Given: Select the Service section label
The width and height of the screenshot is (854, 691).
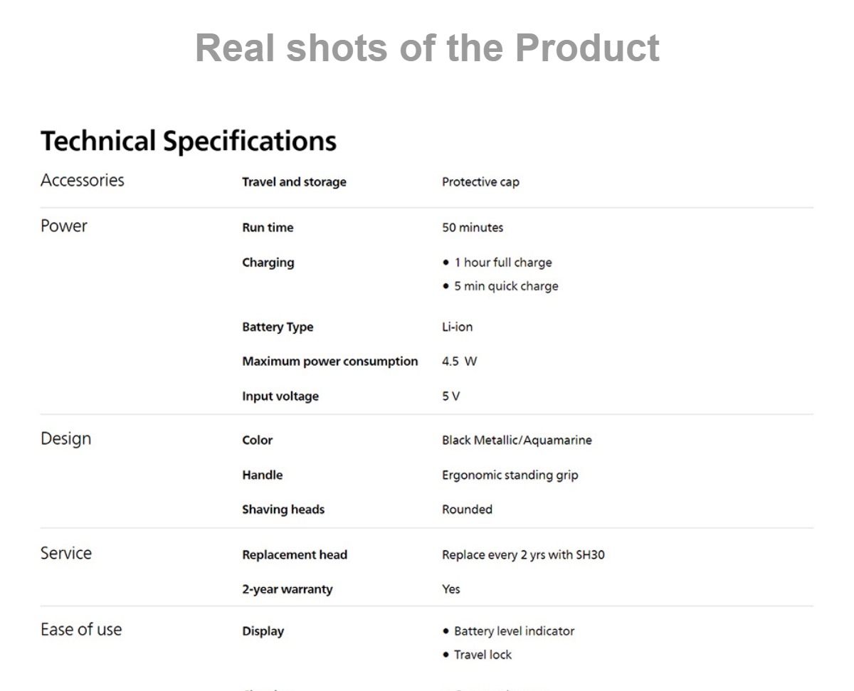Looking at the screenshot, I should [x=66, y=553].
